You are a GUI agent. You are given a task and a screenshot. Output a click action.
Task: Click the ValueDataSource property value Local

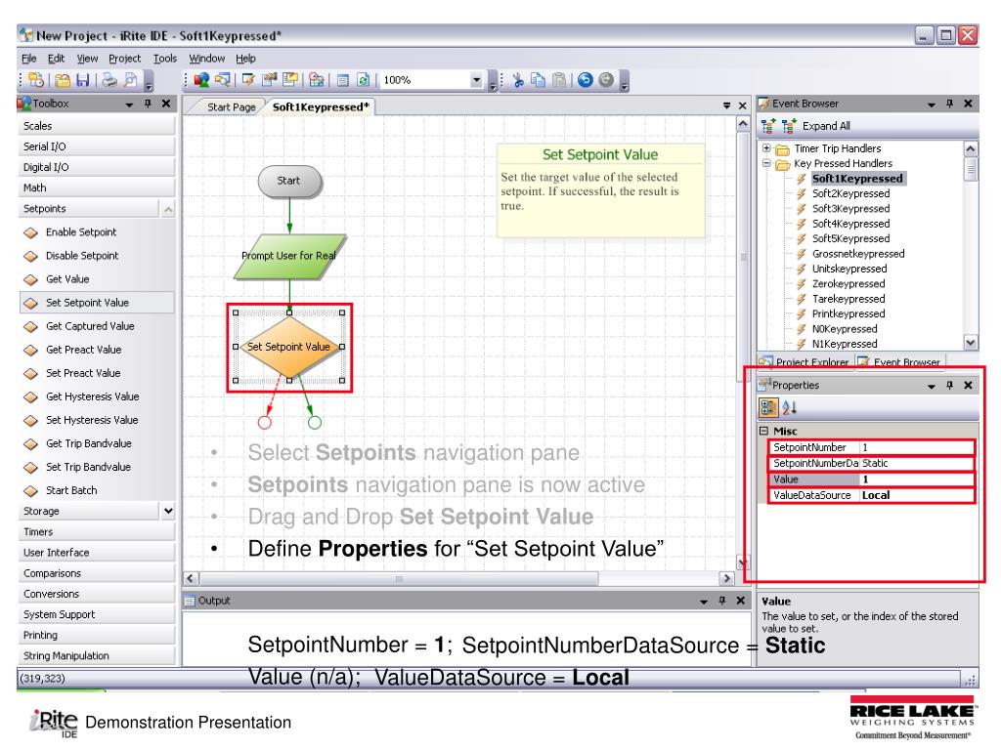(x=917, y=495)
